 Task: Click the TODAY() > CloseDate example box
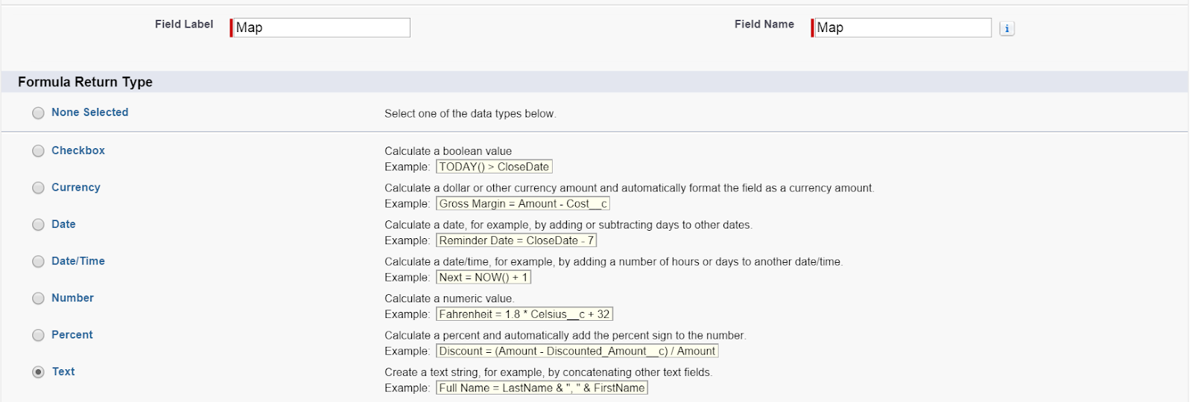click(x=494, y=167)
